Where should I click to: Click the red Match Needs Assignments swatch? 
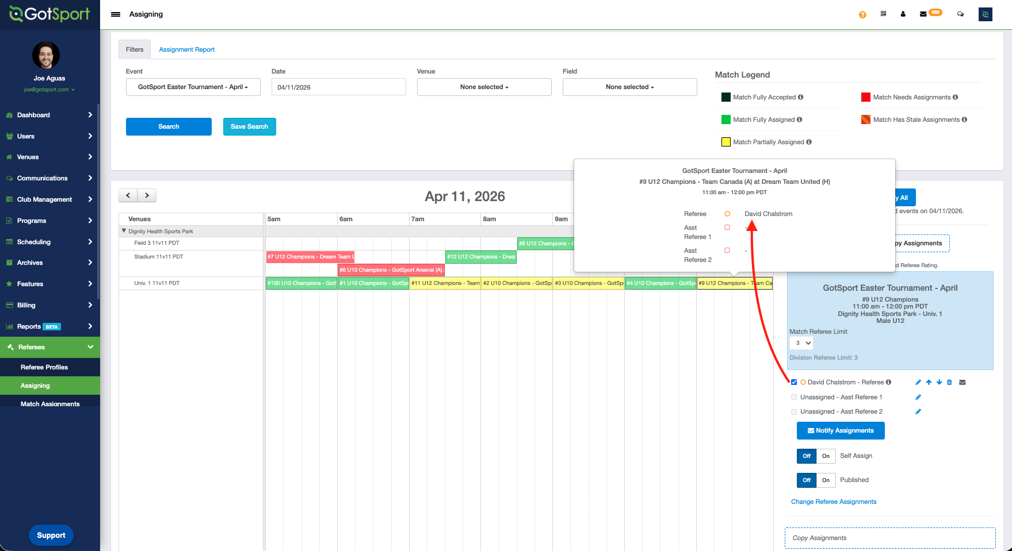(x=865, y=97)
